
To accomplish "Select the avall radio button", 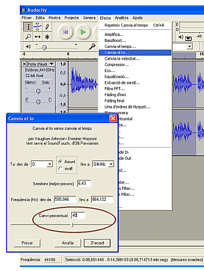I will pos(60,168).
